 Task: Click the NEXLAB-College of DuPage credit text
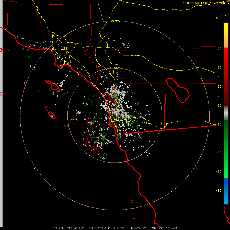206,3
